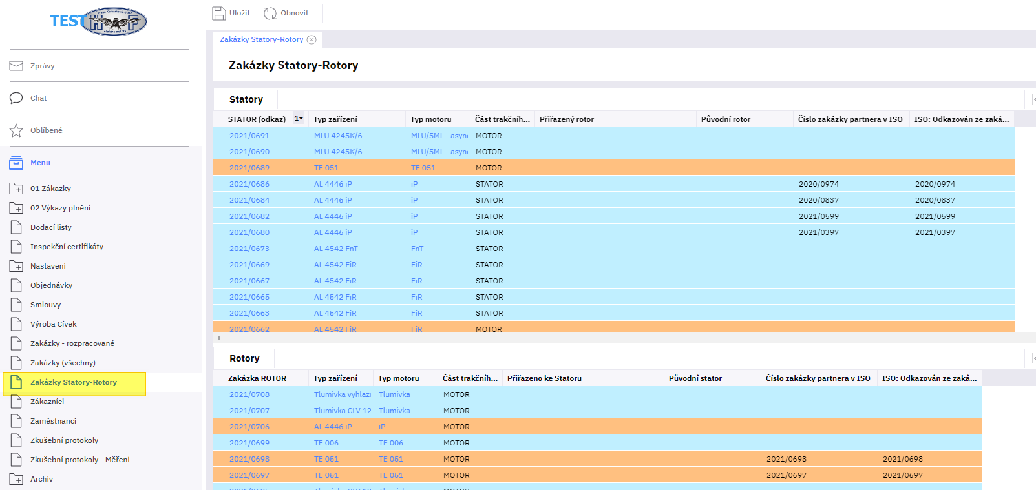
Task: Click the TEST company logo
Action: click(99, 21)
